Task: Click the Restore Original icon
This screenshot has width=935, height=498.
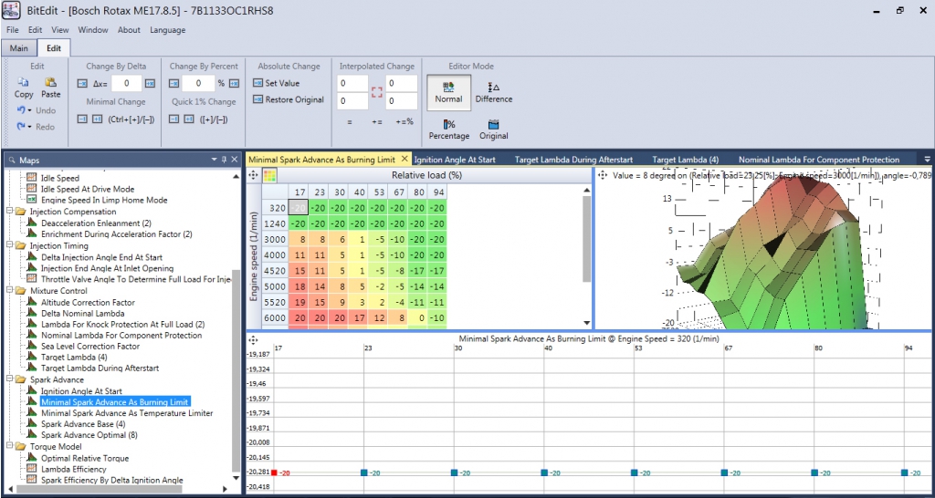Action: click(258, 99)
